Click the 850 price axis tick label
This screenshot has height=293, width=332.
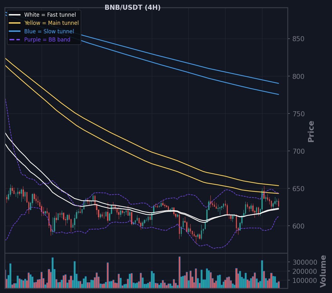(298, 39)
